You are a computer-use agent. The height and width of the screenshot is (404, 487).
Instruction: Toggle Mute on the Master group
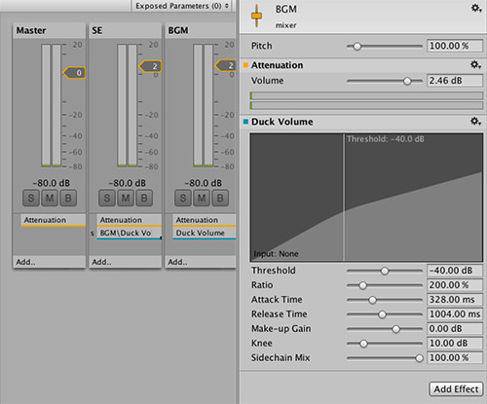pos(50,198)
